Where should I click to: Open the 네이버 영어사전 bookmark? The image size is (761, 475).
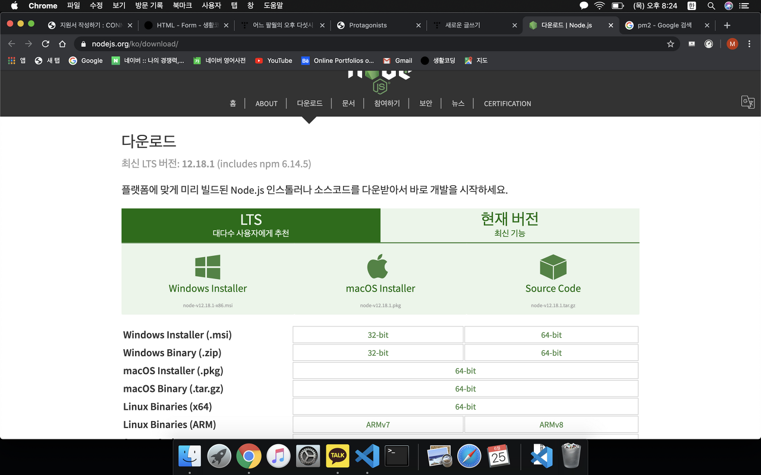tap(219, 61)
